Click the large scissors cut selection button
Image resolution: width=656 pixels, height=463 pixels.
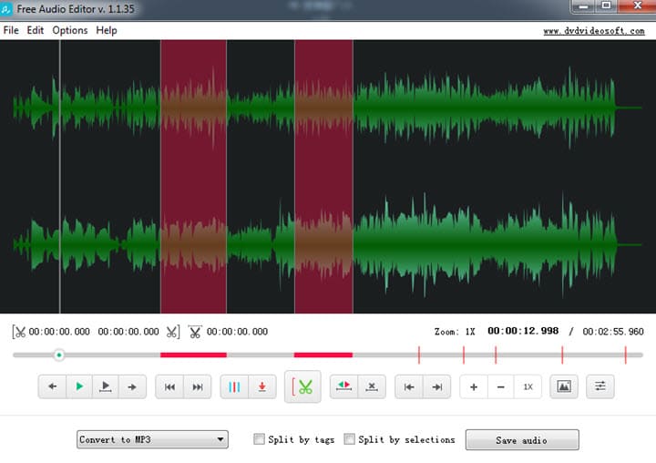[302, 387]
